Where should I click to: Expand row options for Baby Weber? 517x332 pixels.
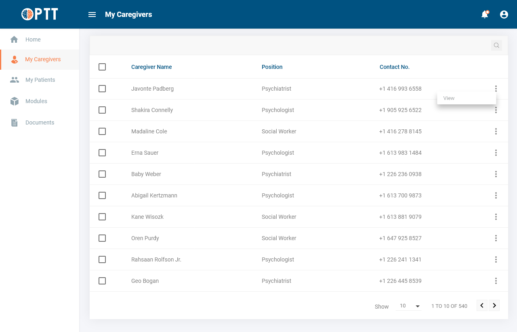pyautogui.click(x=496, y=174)
